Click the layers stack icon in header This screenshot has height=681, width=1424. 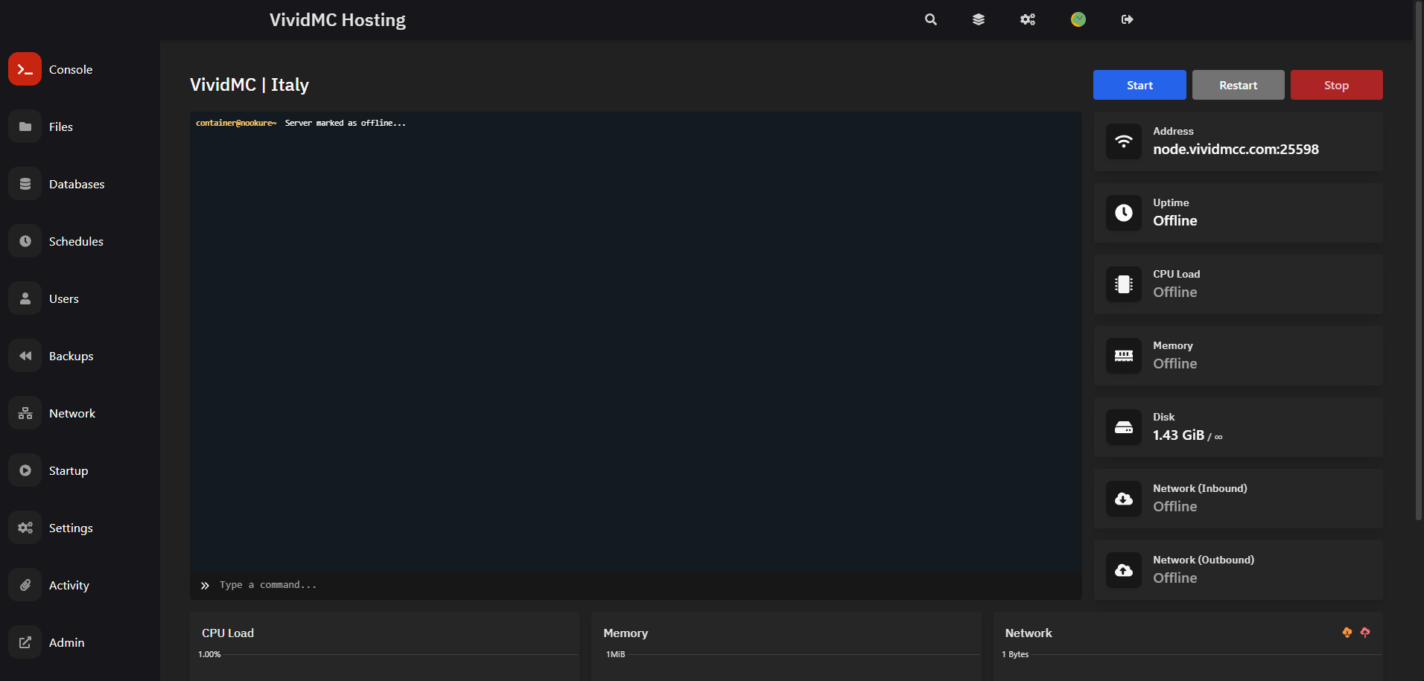(979, 19)
